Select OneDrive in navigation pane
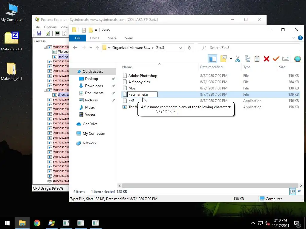 coord(90,124)
